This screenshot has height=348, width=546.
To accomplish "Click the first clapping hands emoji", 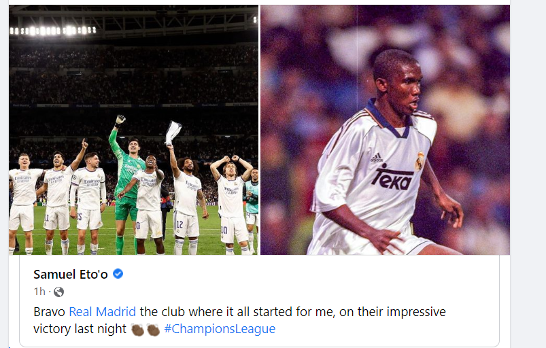I will click(137, 329).
